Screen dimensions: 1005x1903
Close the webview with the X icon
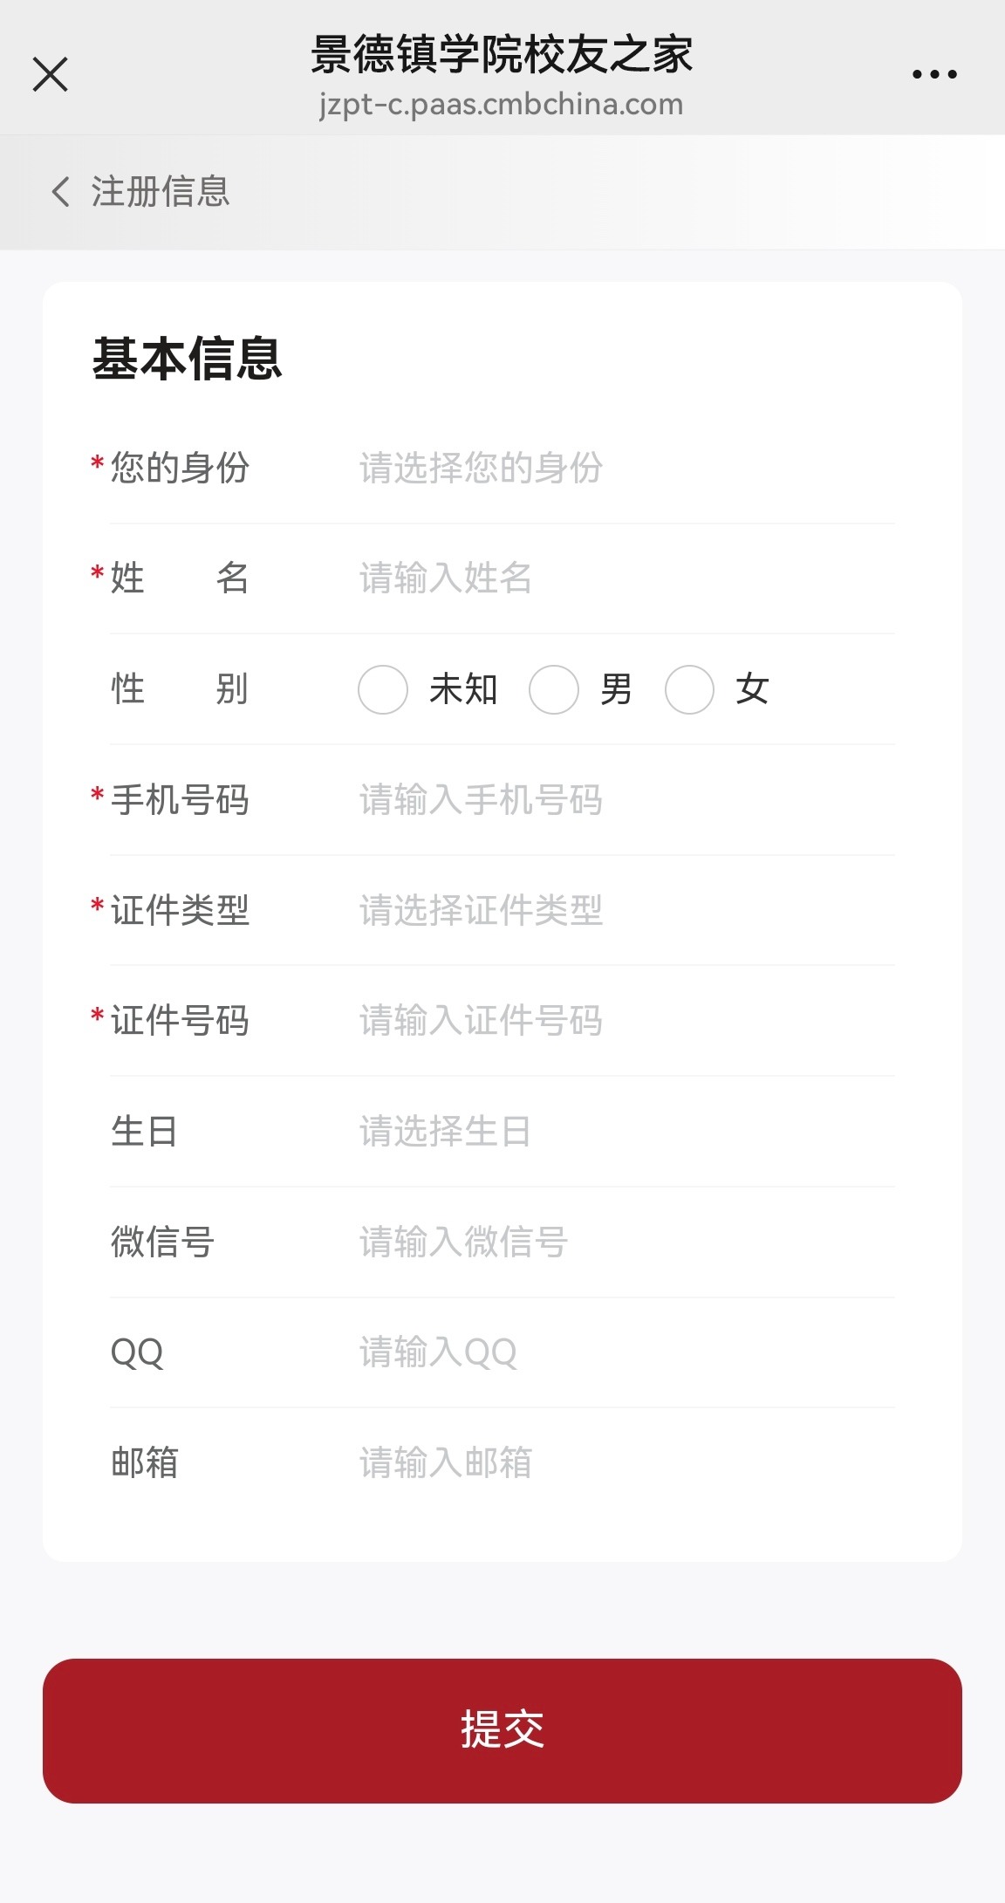click(x=50, y=74)
